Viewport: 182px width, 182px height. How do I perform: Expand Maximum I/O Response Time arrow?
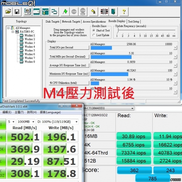[175, 74]
